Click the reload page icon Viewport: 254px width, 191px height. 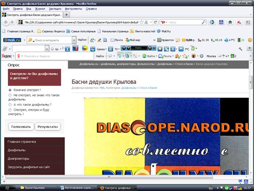[x=156, y=22]
